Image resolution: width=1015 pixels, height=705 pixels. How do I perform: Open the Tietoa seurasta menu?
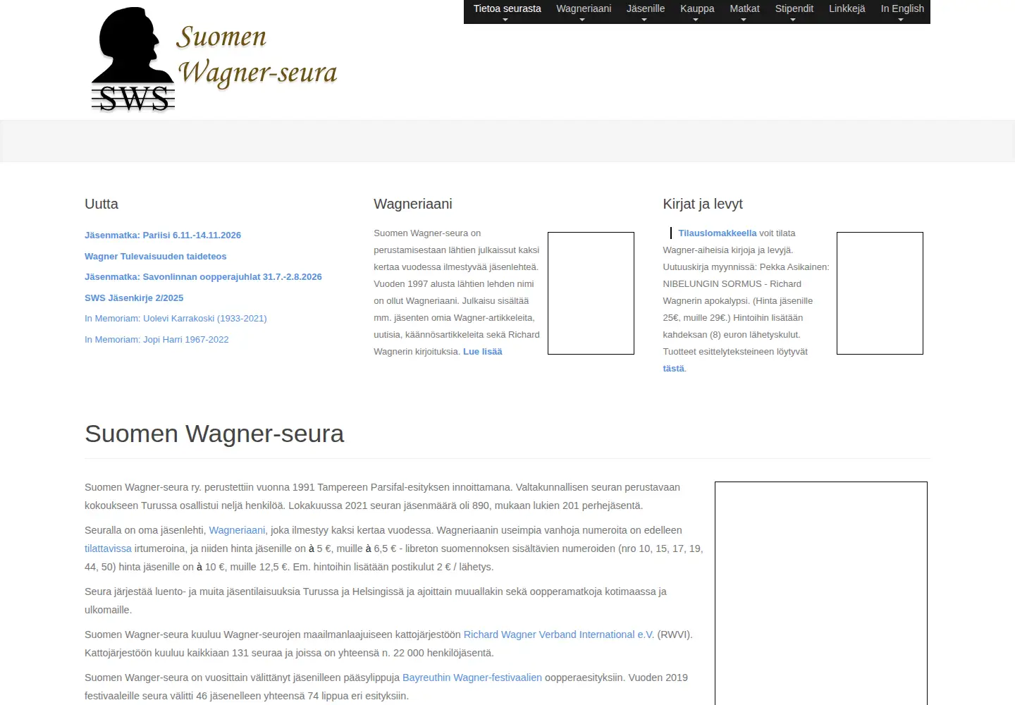[x=507, y=9]
